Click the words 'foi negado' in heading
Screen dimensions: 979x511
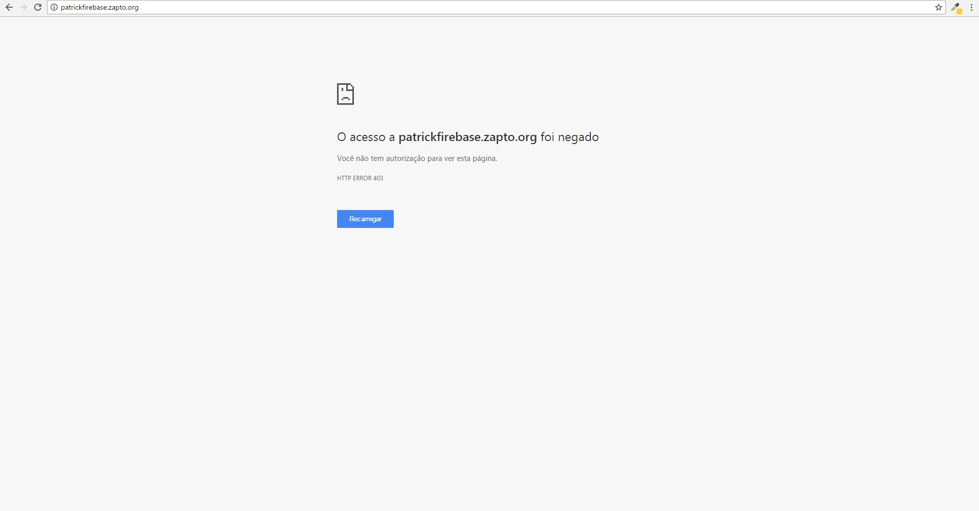[x=569, y=137]
